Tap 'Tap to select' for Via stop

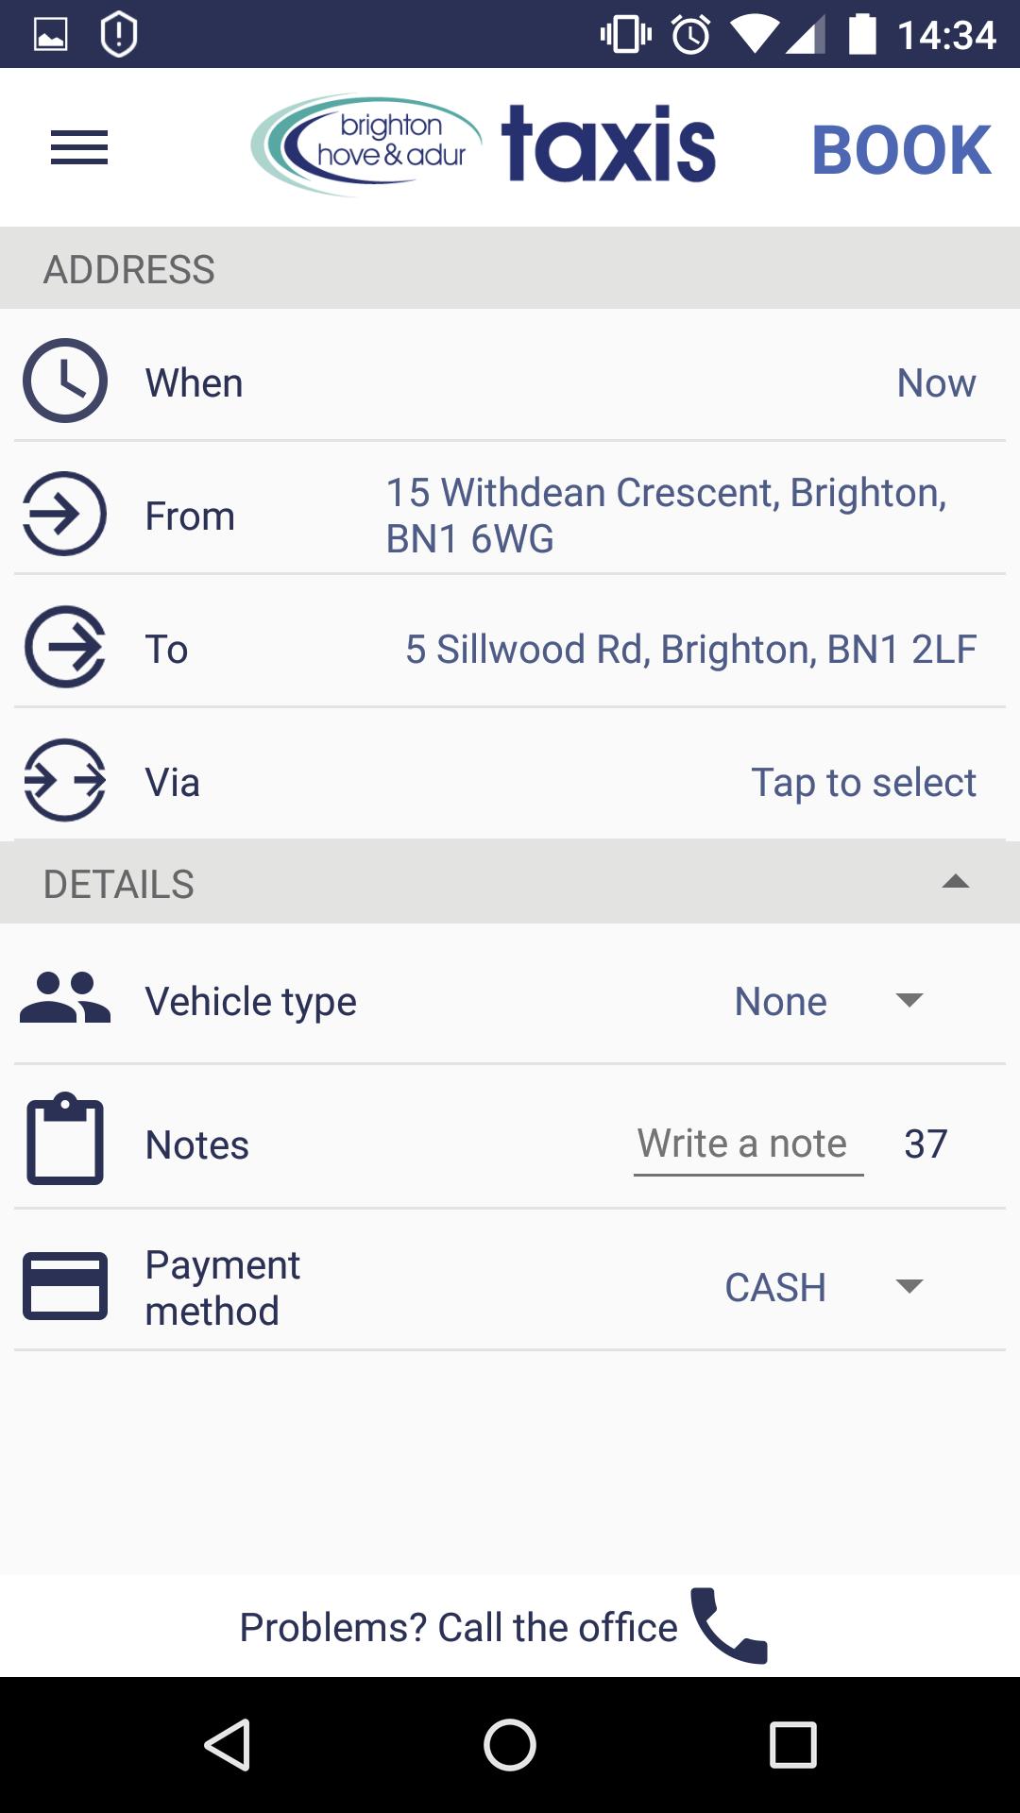pyautogui.click(x=863, y=783)
